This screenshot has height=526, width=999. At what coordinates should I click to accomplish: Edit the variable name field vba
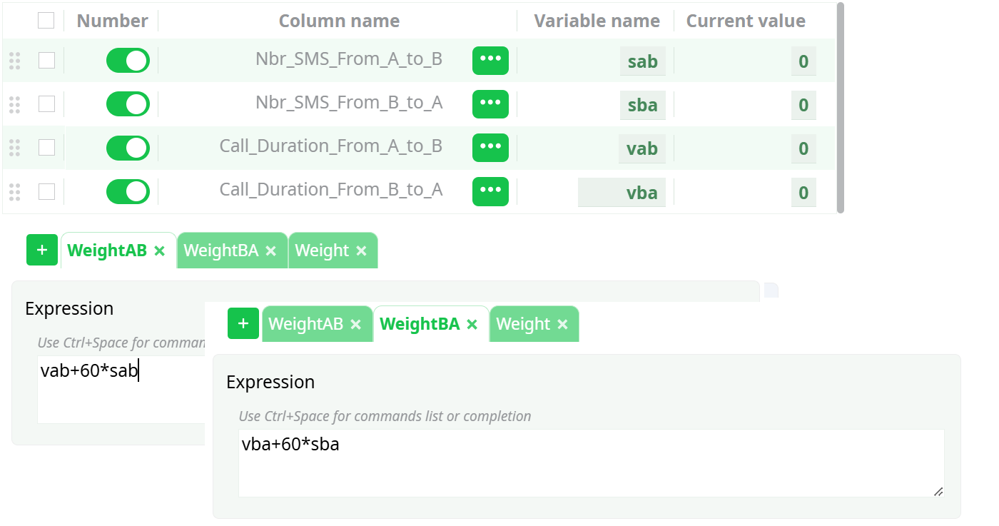[622, 193]
